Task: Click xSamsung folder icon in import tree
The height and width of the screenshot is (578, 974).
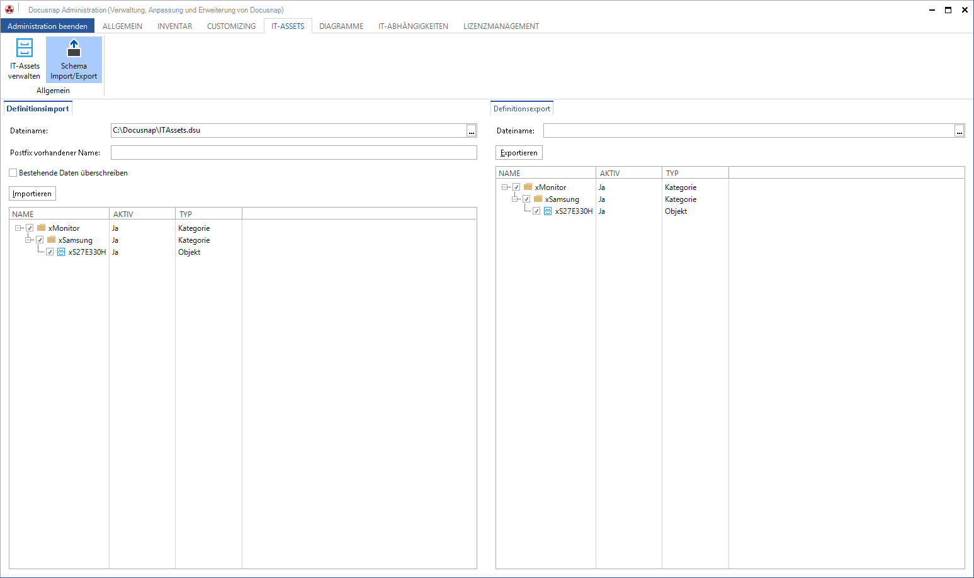Action: [51, 240]
